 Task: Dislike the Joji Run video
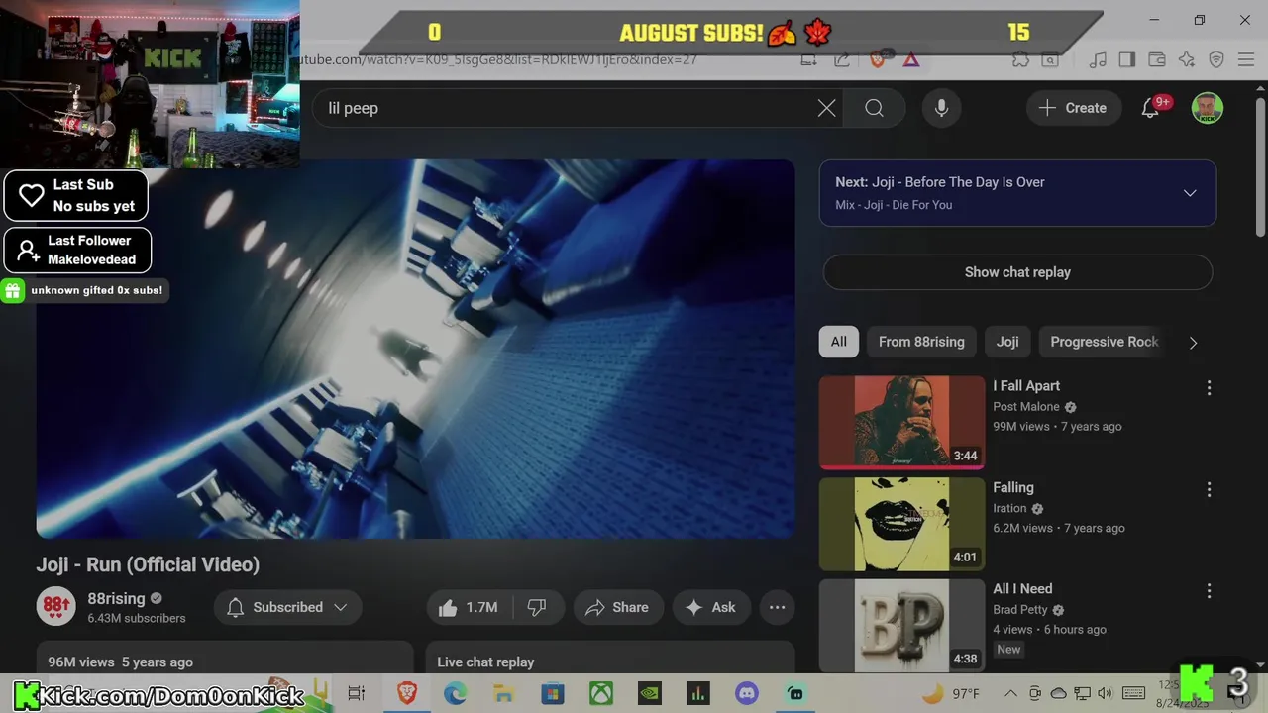pyautogui.click(x=537, y=608)
